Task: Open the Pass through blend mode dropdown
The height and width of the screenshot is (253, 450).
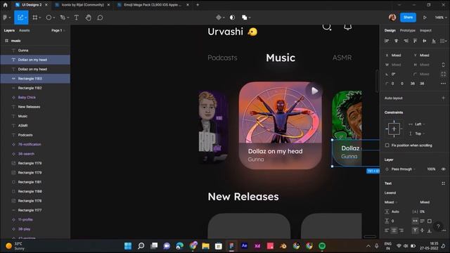Action: click(x=403, y=169)
